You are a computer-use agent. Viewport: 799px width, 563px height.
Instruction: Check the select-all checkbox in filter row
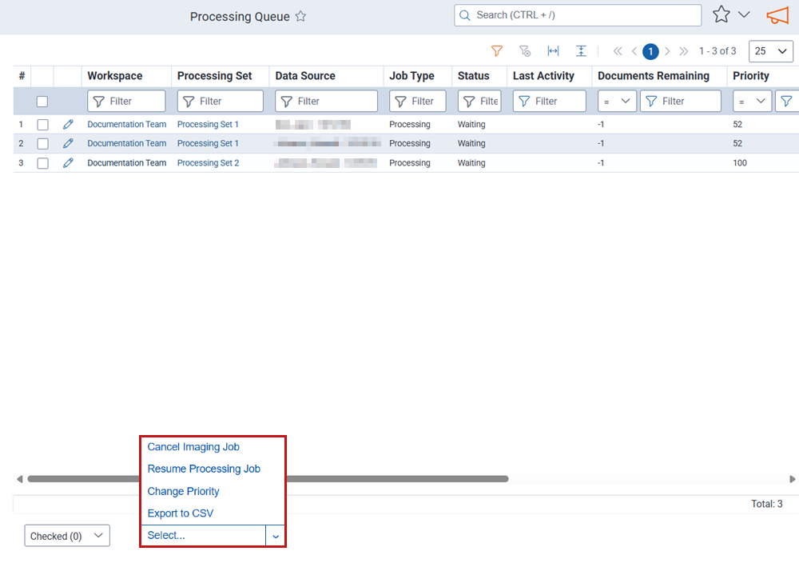click(x=42, y=102)
